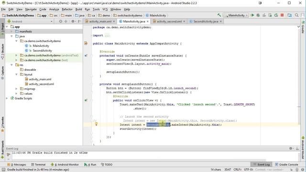Open the VCS menu

pyautogui.click(x=105, y=9)
